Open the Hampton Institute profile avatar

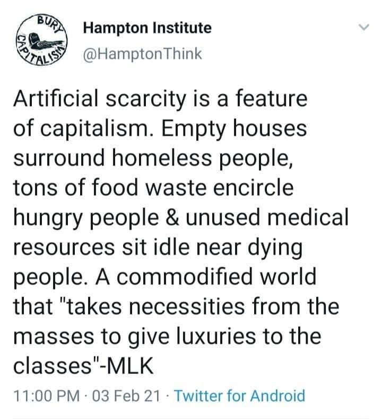42,41
